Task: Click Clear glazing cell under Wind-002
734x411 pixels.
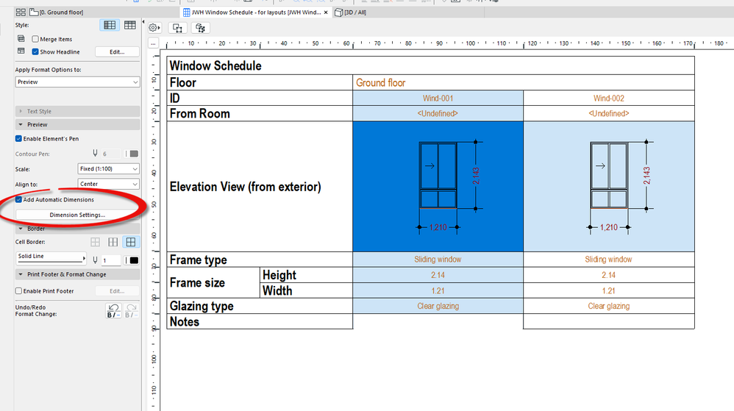Action: pos(608,306)
